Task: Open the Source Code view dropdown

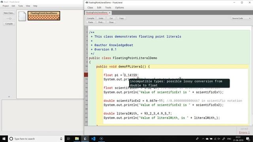Action: point(241,19)
